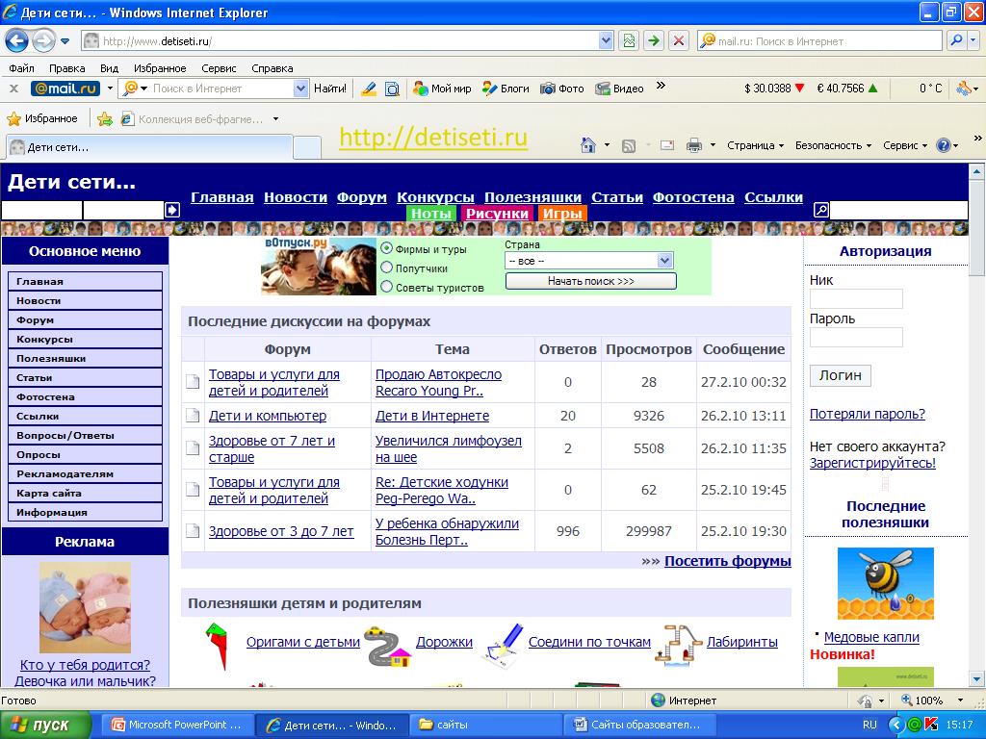This screenshot has height=739, width=986.
Task: Go back with the browser Back arrow
Action: [16, 41]
